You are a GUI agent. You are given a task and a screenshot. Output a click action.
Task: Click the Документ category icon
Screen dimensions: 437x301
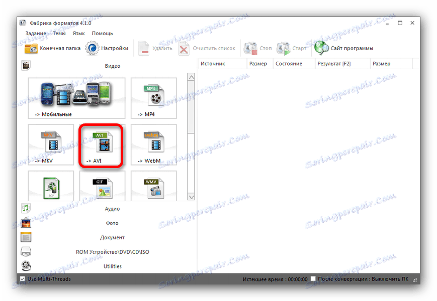(26, 237)
